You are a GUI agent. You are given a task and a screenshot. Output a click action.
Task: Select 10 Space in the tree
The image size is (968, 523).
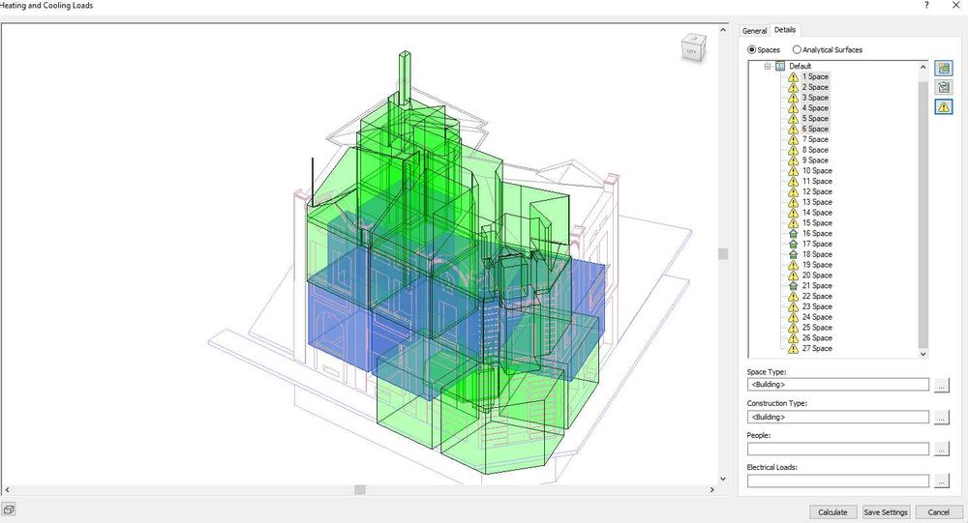coord(817,171)
